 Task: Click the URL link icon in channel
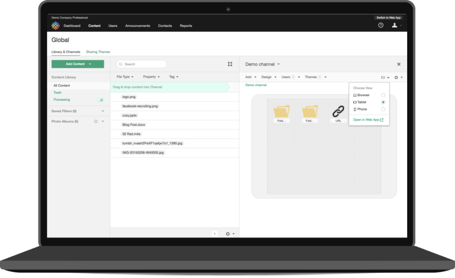point(338,111)
